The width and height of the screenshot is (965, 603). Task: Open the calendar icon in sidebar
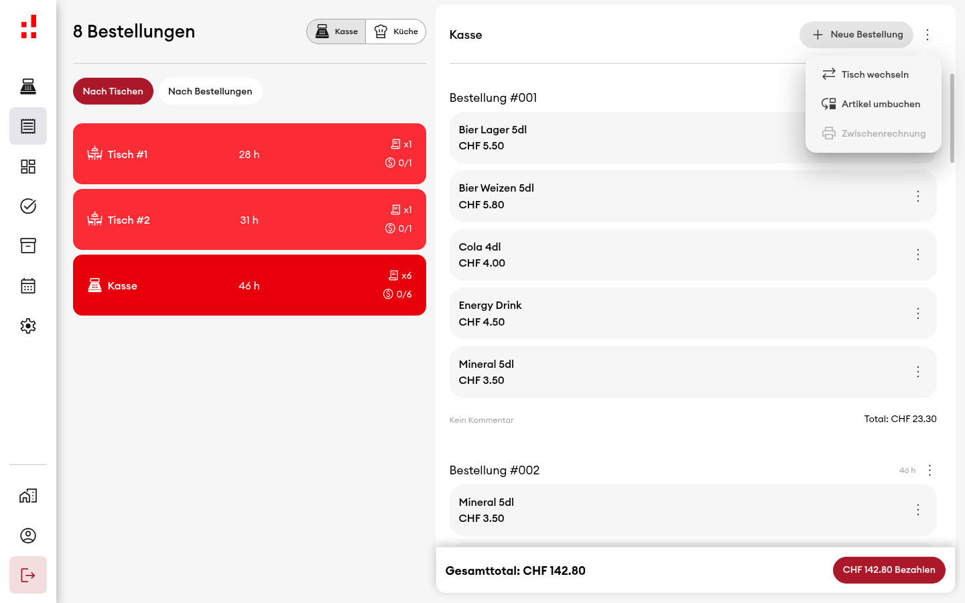(x=28, y=286)
